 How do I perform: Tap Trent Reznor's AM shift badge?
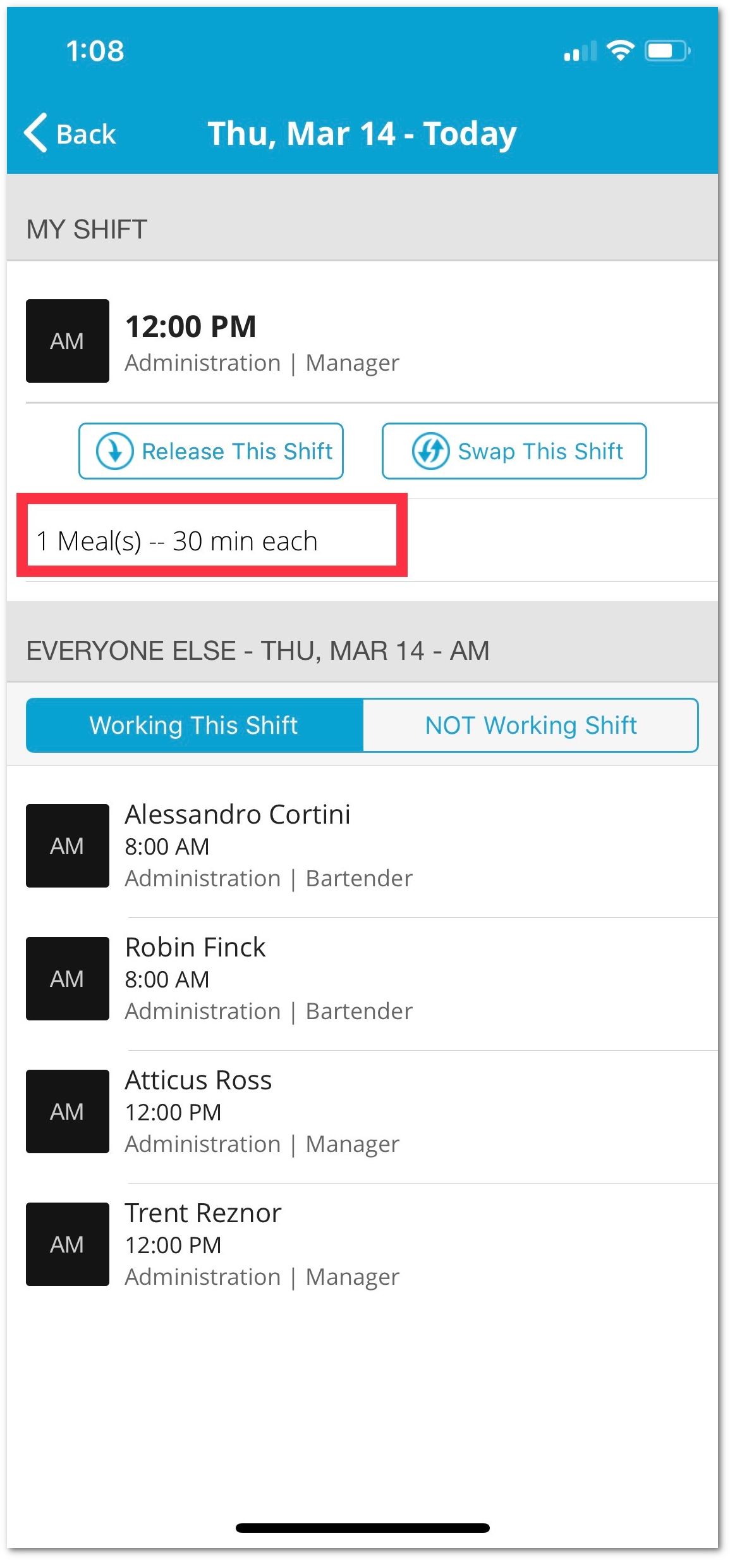click(x=68, y=1244)
